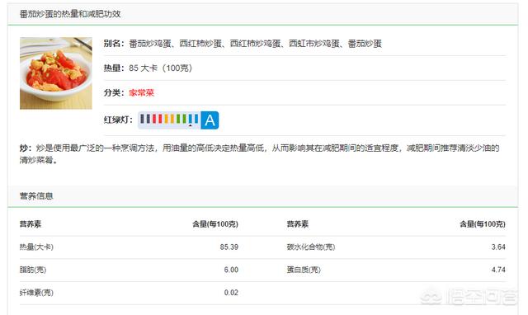Click the 红绿灯 label
The height and width of the screenshot is (315, 528).
[118, 120]
